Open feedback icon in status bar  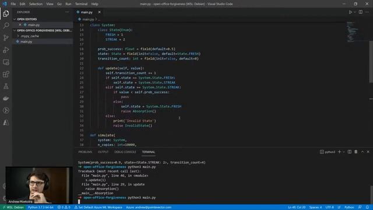click(360, 207)
